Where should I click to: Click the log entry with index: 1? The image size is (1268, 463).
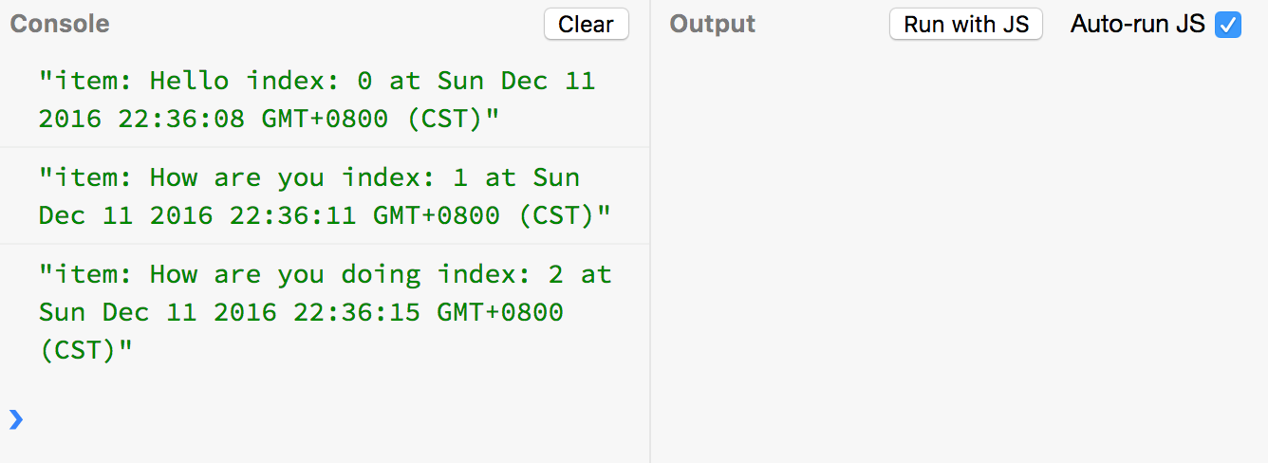coord(325,196)
